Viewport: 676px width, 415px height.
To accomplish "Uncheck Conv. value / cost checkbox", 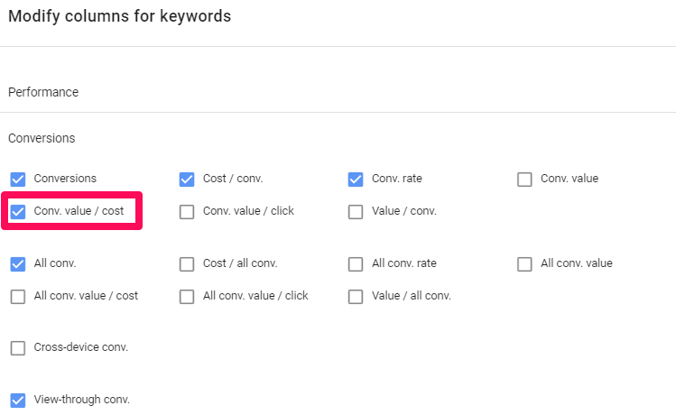I will pos(18,211).
